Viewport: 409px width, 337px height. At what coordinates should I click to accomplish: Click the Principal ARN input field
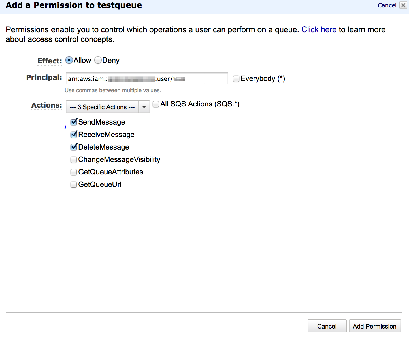[x=147, y=78]
